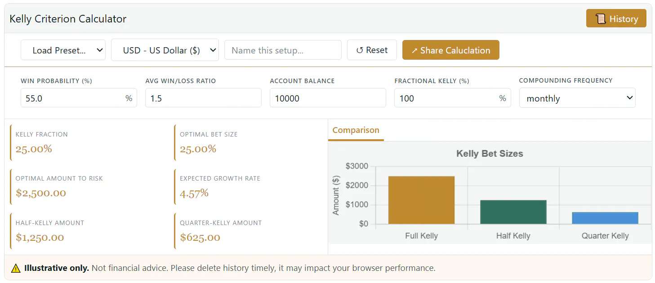Click the 4.57% expected growth rate
The width and height of the screenshot is (655, 283).
194,193
